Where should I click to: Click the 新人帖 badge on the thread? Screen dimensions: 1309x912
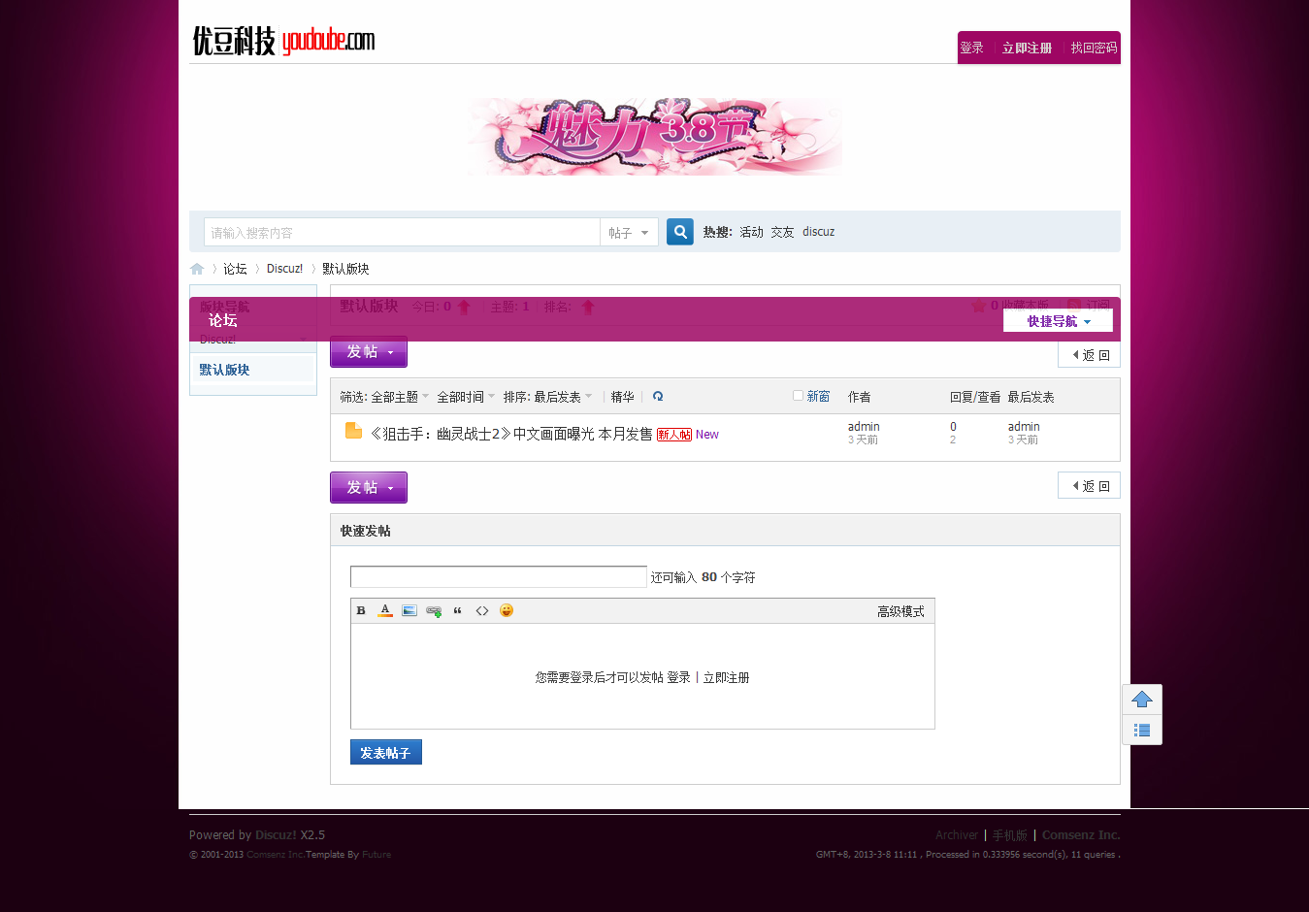click(x=674, y=435)
